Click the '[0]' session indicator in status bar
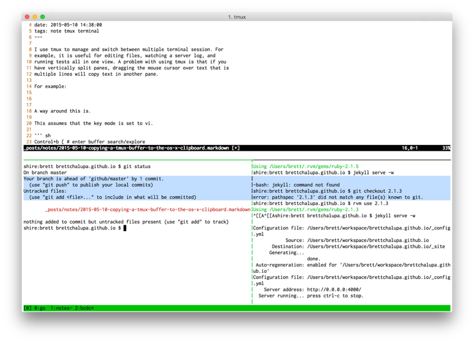 [27, 308]
